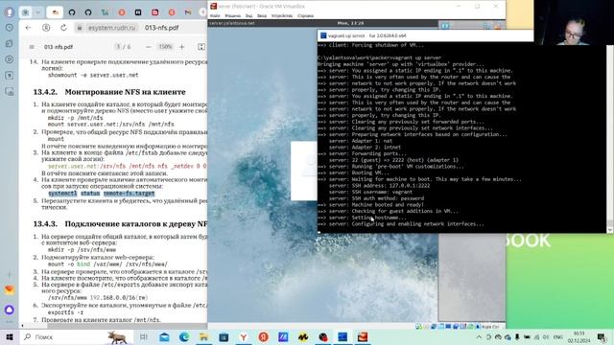This screenshot has width=614, height=345.
Task: Click the vagrant up server console title bar
Action: coord(425,35)
